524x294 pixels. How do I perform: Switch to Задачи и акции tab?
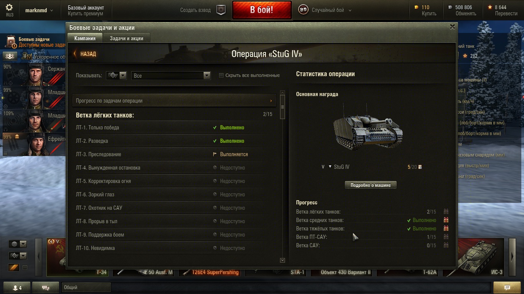[x=126, y=38]
